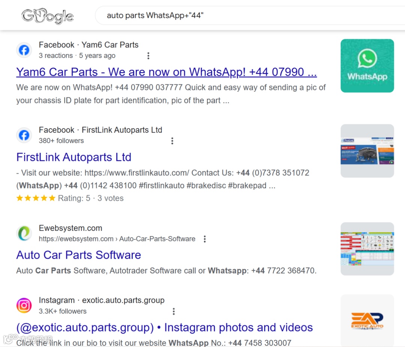The width and height of the screenshot is (405, 347).
Task: Click snippet with '+44 7722 368470'
Action: (x=166, y=271)
